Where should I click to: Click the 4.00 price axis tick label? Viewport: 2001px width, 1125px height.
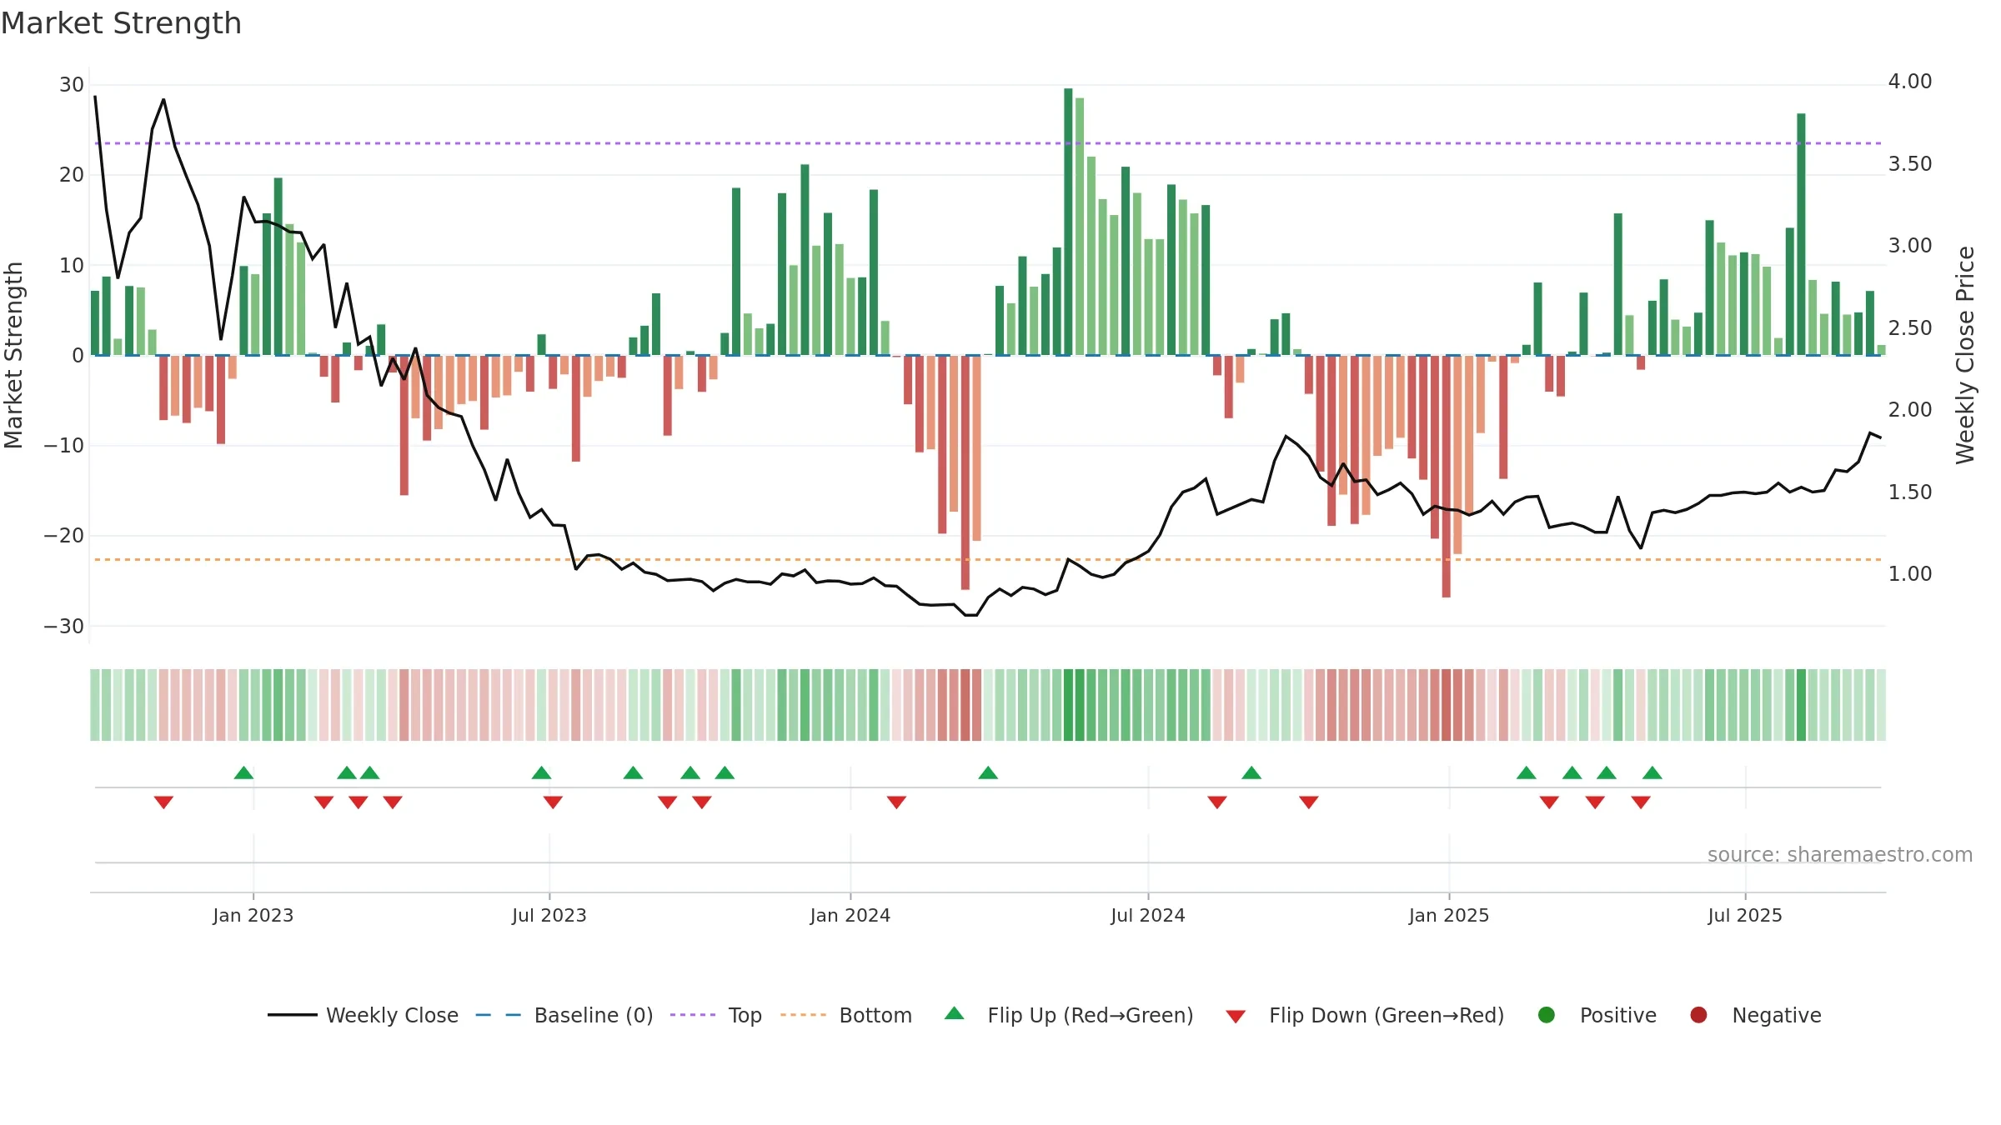point(1910,82)
